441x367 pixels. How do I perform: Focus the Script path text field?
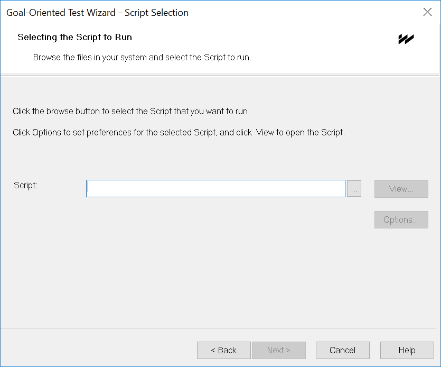tap(215, 188)
